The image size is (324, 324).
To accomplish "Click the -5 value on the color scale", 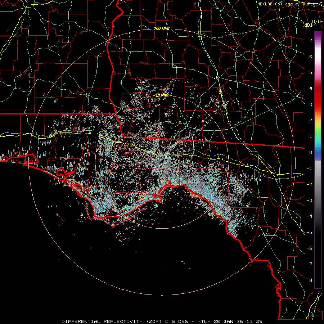I will [309, 233].
